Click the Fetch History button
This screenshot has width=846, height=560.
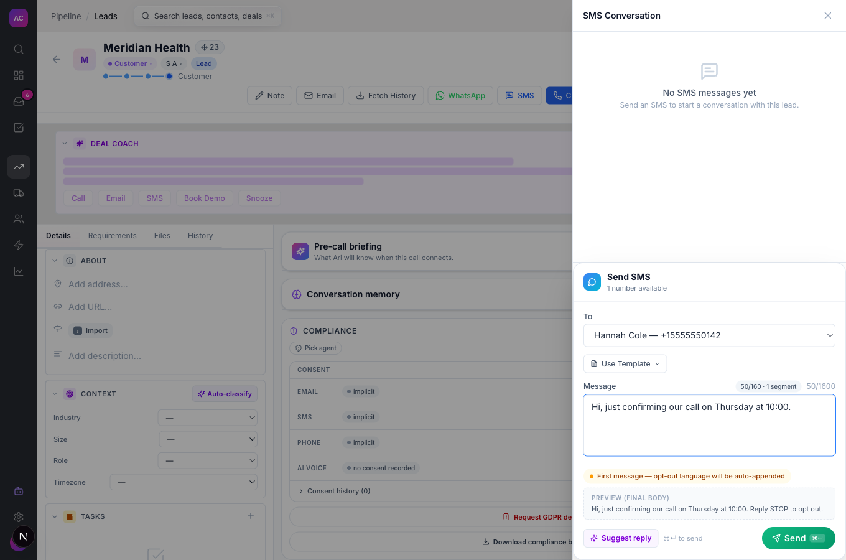(x=386, y=96)
